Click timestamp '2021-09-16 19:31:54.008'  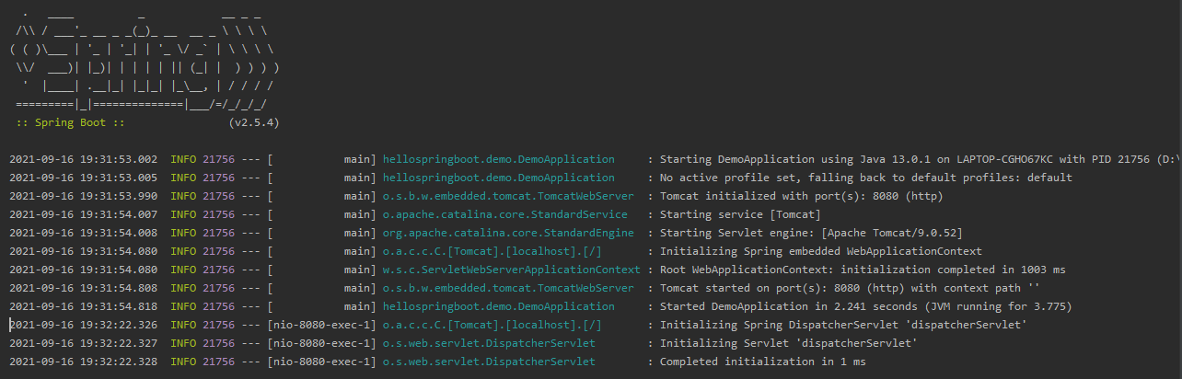84,233
